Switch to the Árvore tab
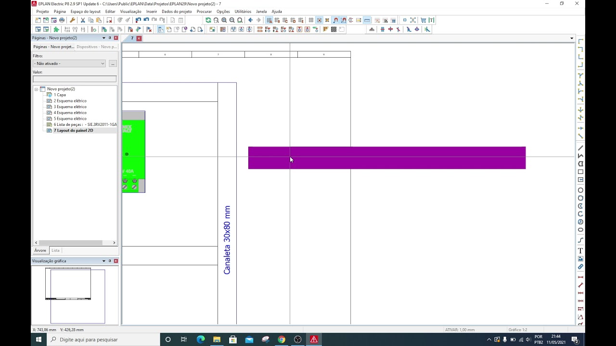This screenshot has width=616, height=346. [x=40, y=250]
